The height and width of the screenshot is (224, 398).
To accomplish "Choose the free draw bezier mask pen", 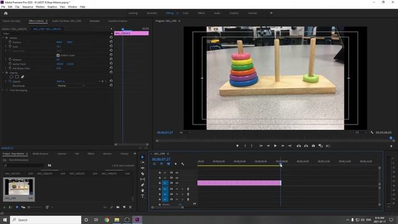I will (x=22, y=77).
